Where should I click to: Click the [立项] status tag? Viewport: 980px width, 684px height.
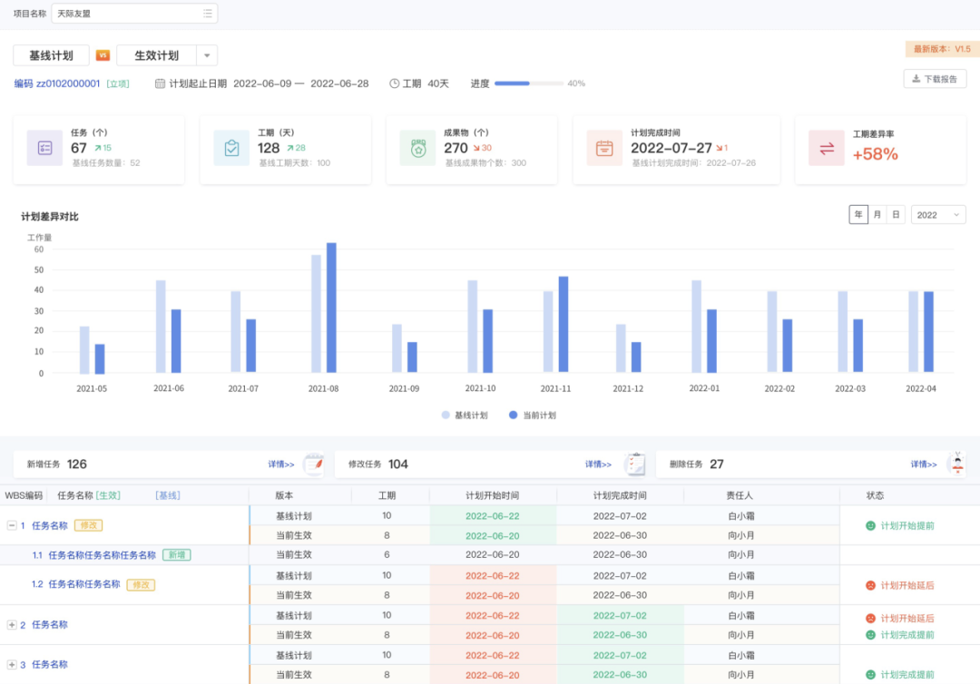(117, 83)
